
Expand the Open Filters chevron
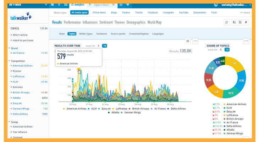[x=114, y=5]
